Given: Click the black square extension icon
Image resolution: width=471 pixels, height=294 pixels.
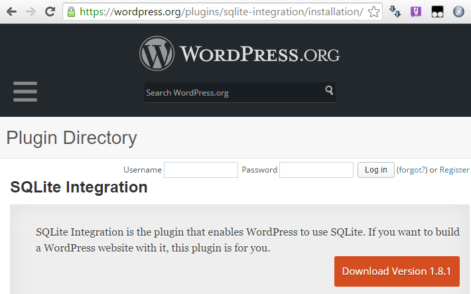Looking at the screenshot, I should point(437,12).
